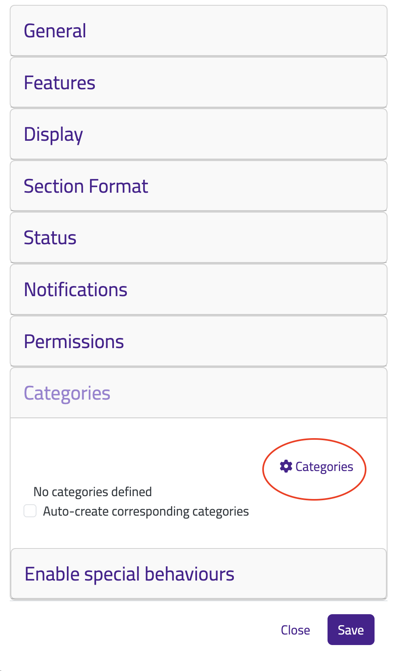This screenshot has height=671, width=394.
Task: Open the Status accordion panel
Action: tap(199, 238)
